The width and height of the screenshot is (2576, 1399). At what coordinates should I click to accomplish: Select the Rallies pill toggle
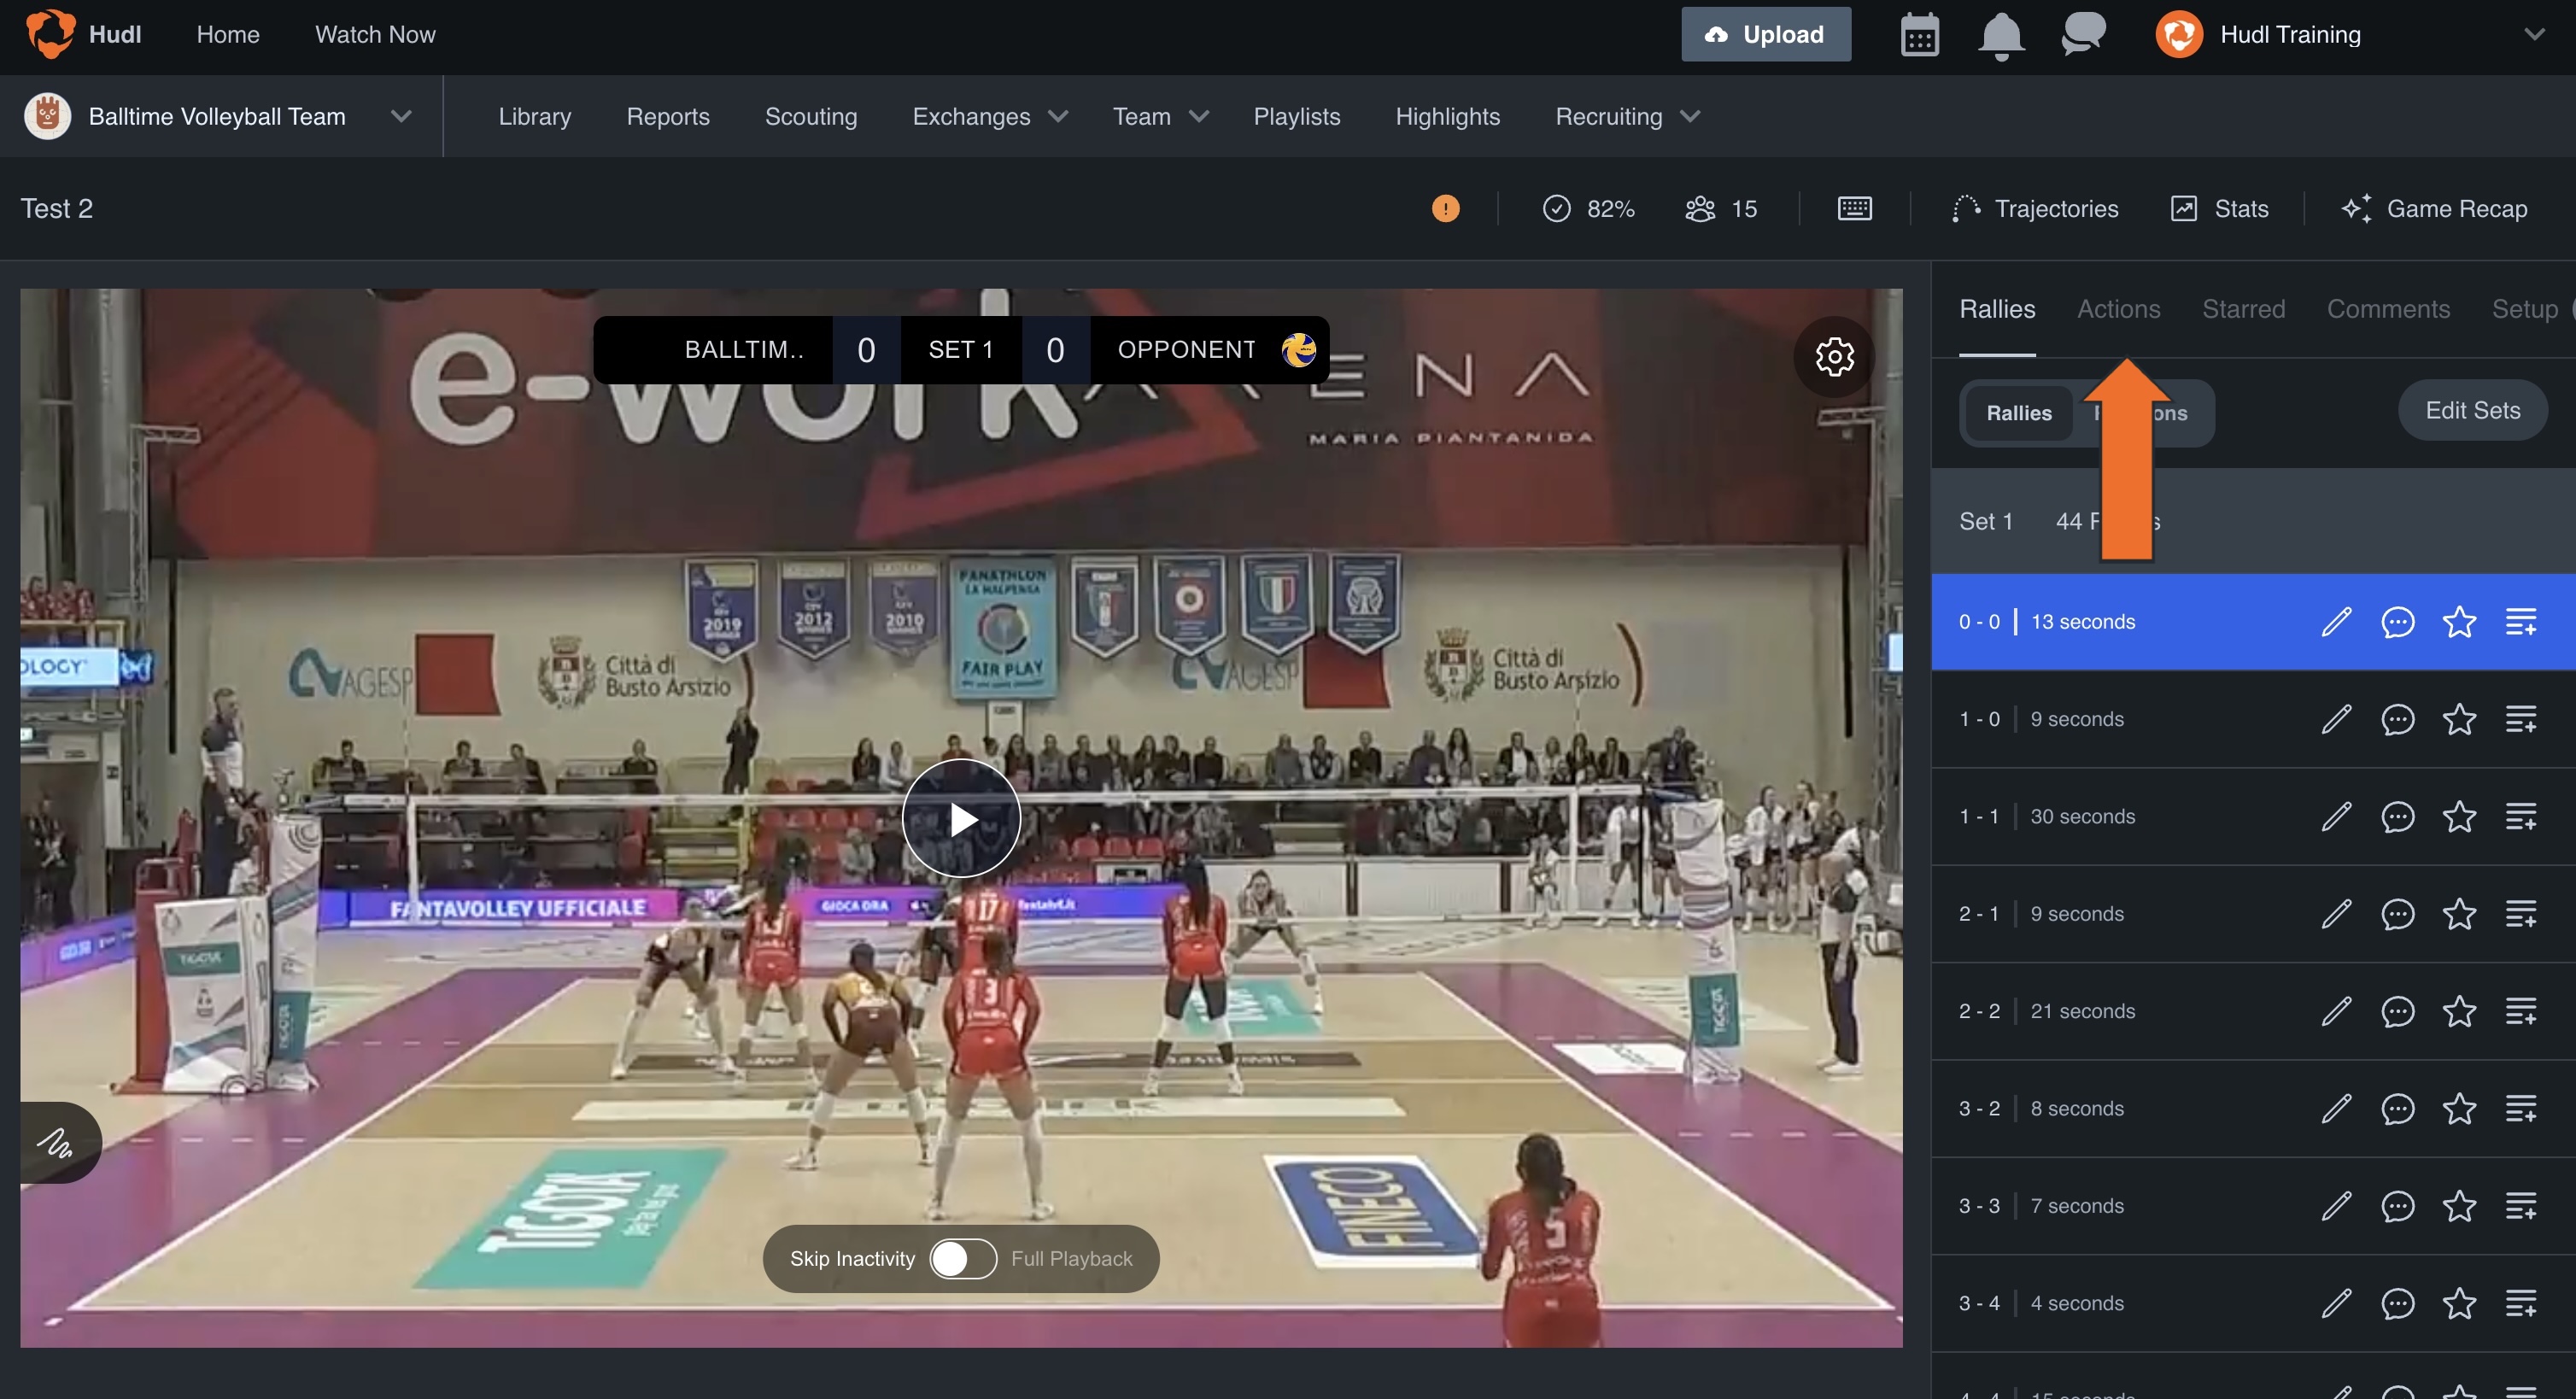[2018, 413]
